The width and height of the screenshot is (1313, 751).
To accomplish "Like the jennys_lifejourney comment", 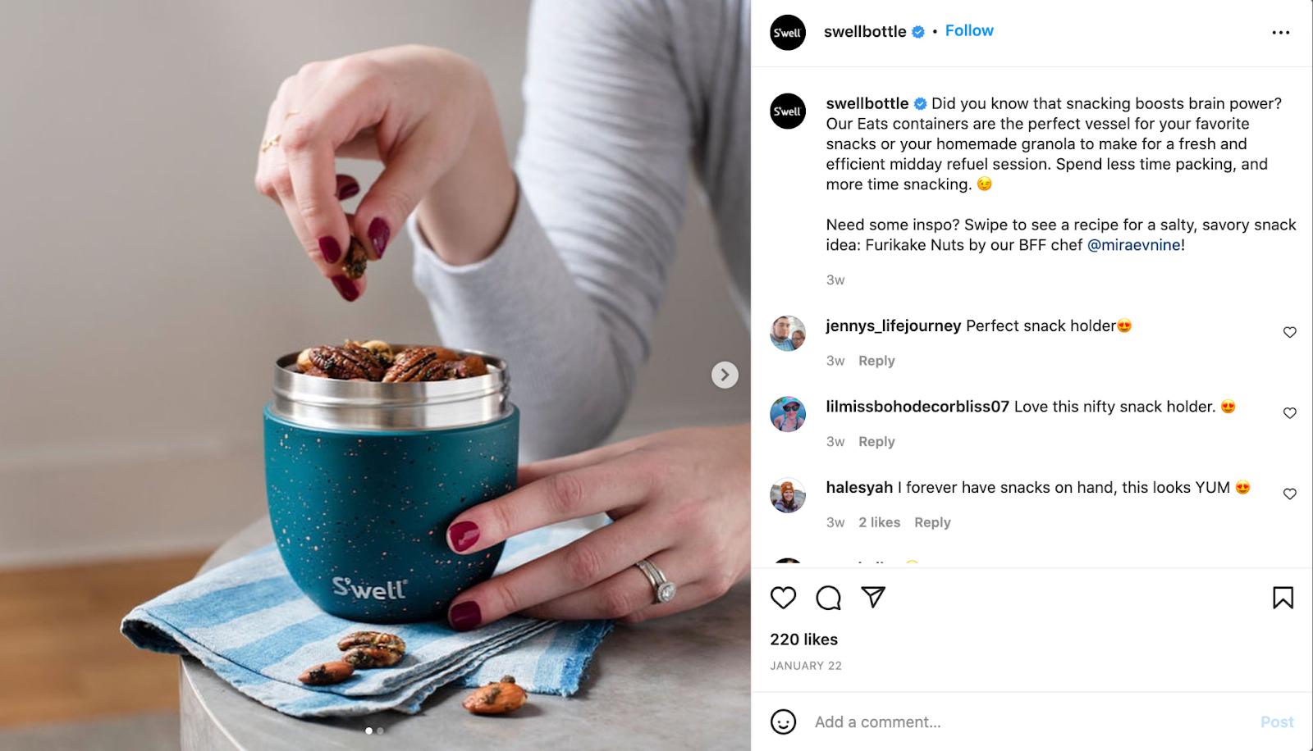I will click(1290, 332).
